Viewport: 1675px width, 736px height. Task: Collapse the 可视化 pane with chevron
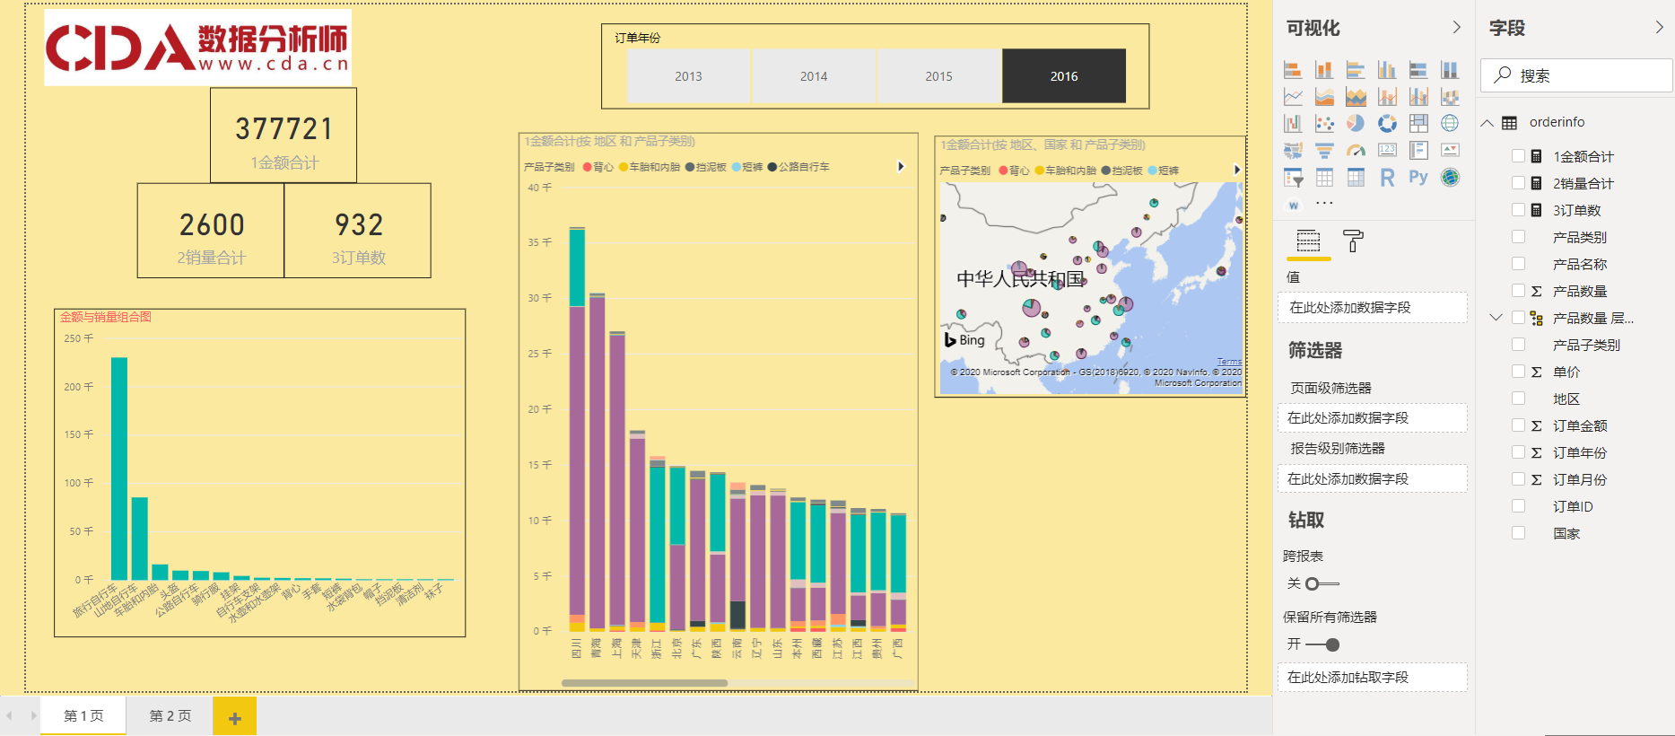click(x=1457, y=28)
